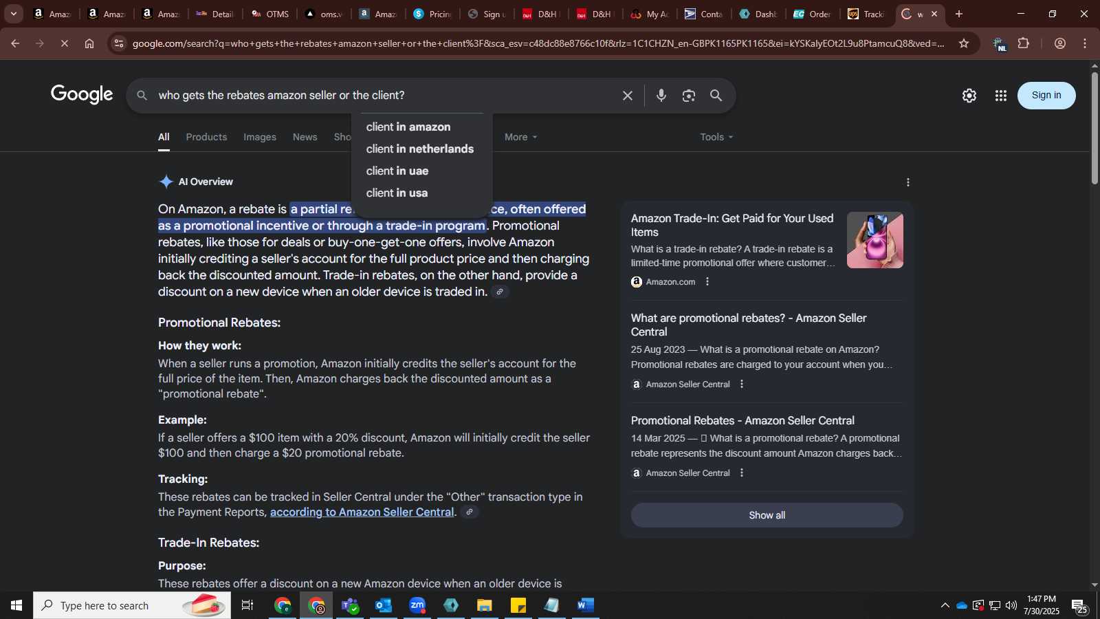Submit search using the magnifier icon
This screenshot has height=619, width=1100.
pos(716,96)
